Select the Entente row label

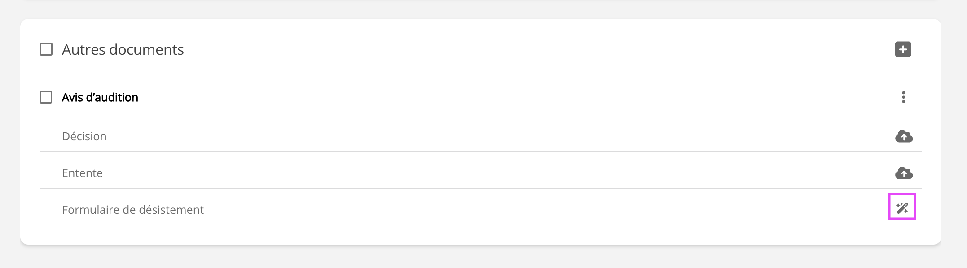tap(82, 173)
